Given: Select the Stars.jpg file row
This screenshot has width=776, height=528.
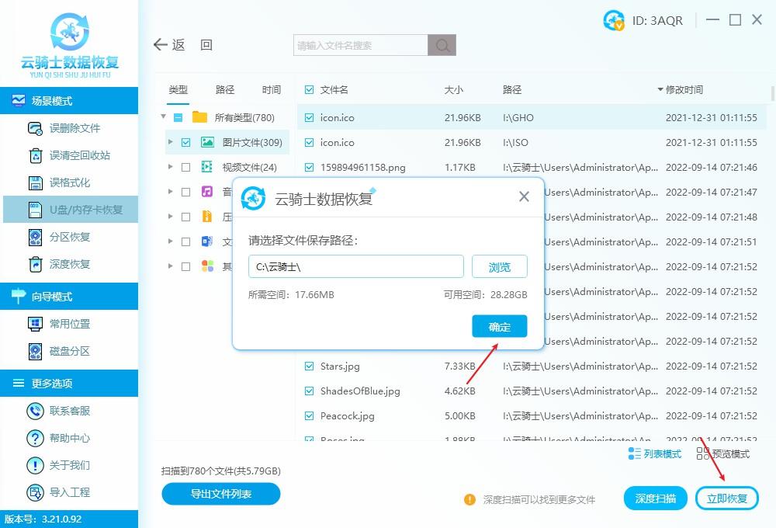Looking at the screenshot, I should pos(532,366).
